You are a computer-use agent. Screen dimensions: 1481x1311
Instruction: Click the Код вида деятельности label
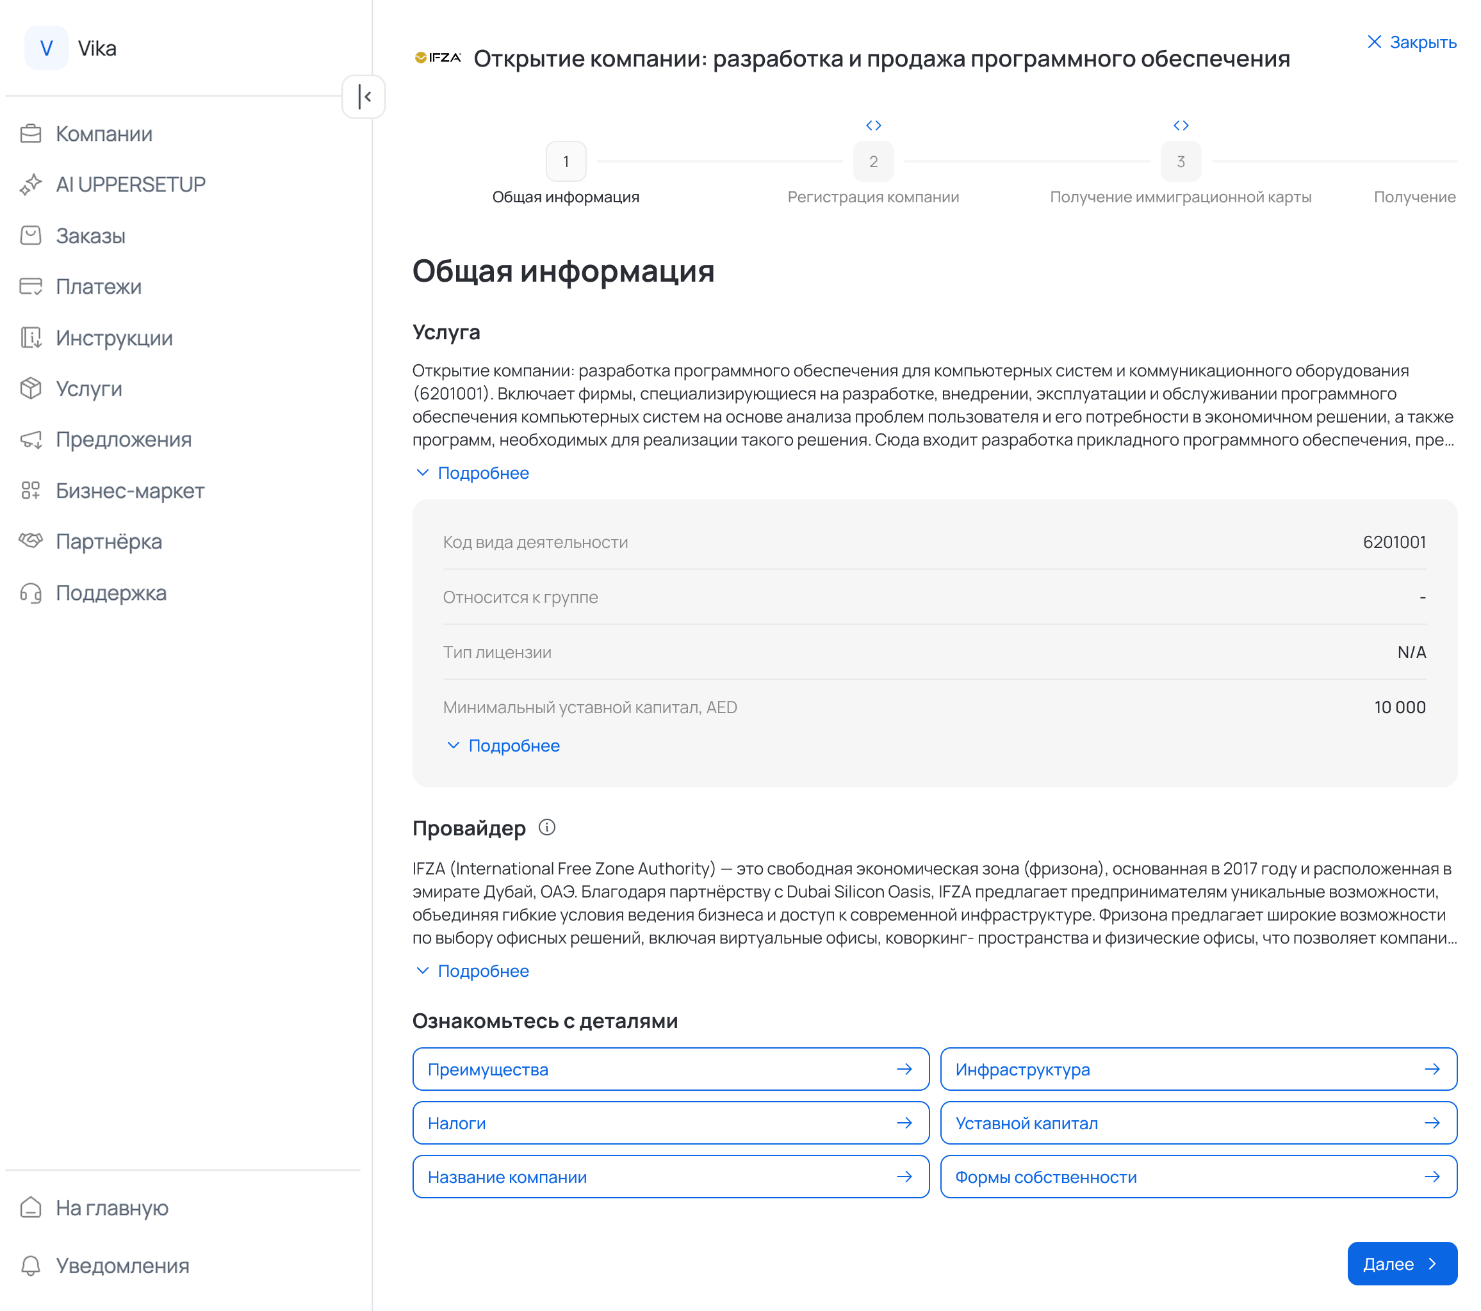536,542
